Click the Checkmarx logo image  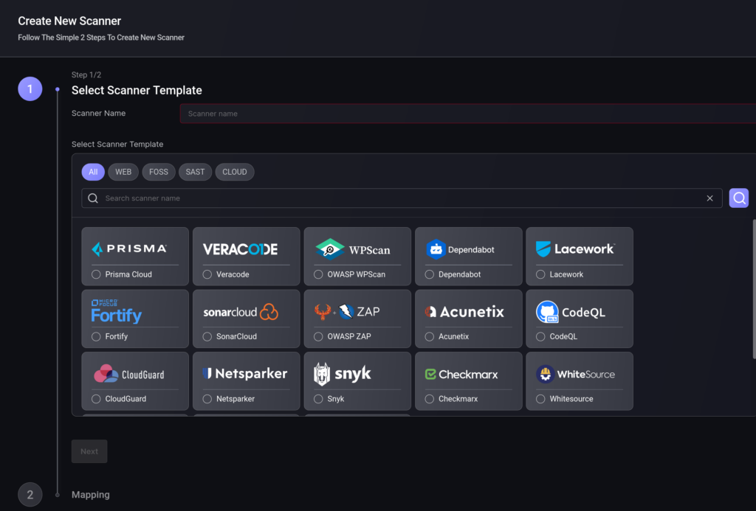(x=461, y=375)
